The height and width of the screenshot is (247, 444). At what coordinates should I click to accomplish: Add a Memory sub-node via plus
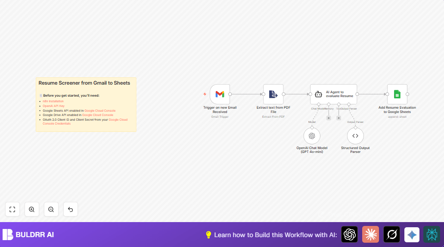(x=329, y=118)
